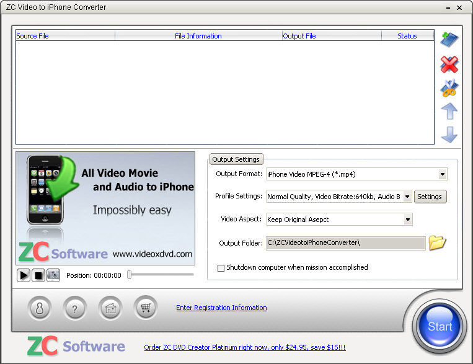Expand the Video Aspect dropdown
The width and height of the screenshot is (473, 364).
[x=407, y=220]
